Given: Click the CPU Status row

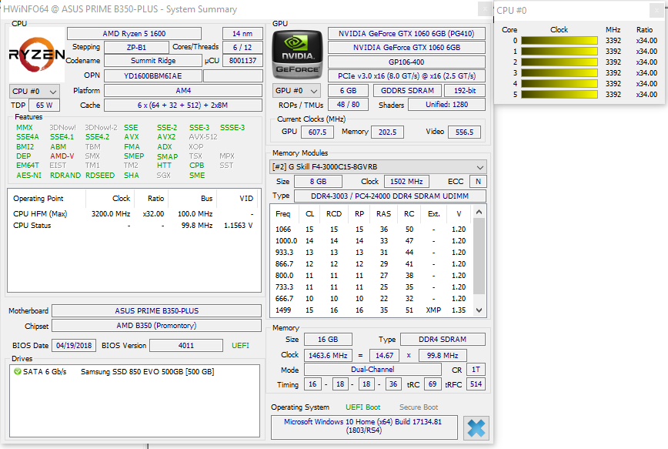Looking at the screenshot, I should (133, 225).
